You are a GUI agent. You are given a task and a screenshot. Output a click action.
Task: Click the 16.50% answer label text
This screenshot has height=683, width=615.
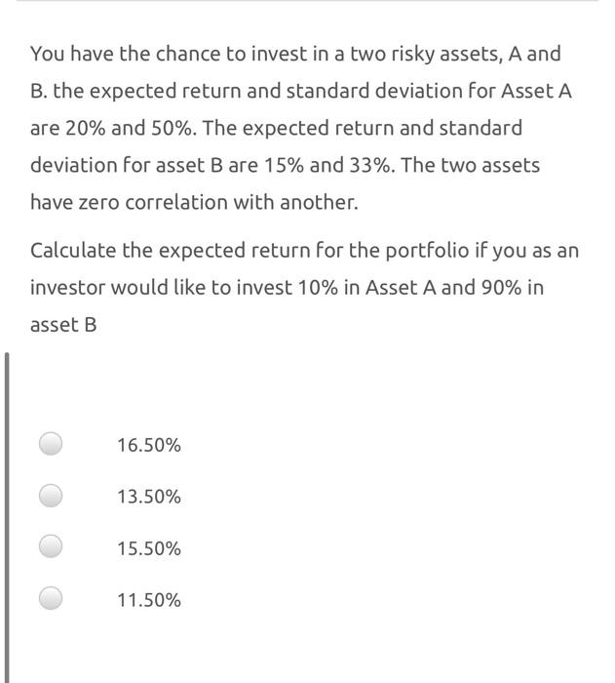149,445
